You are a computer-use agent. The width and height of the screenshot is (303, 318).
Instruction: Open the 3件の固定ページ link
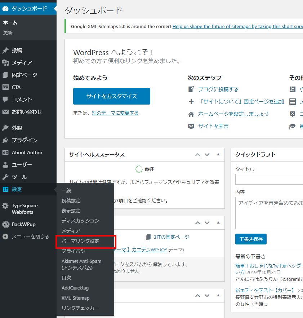point(171,237)
